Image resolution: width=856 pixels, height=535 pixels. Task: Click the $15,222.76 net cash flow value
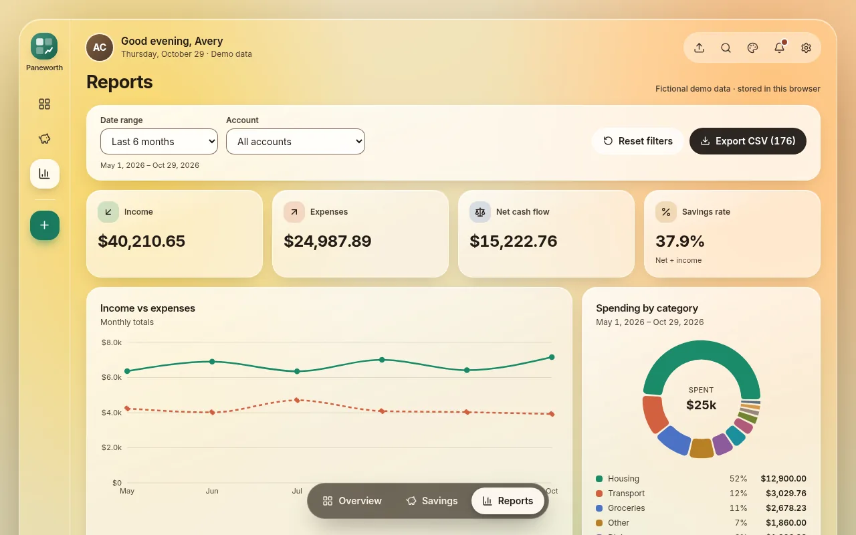514,241
